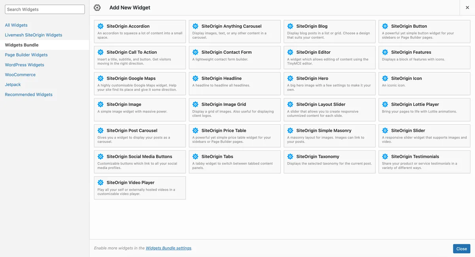This screenshot has height=257, width=475.
Task: Click the SiteOrigin Google Maps gear icon
Action: pos(101,78)
